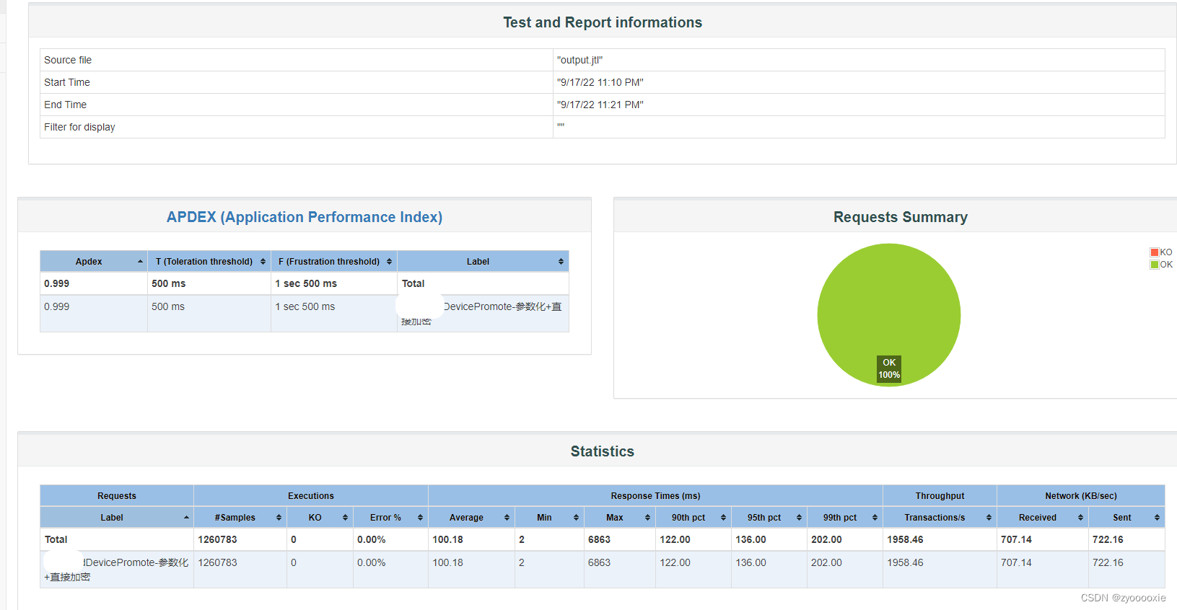Click Total Sent value 722.16
Viewport: 1177px width, 610px height.
click(x=1108, y=539)
